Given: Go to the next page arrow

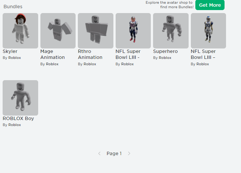Looking at the screenshot, I should pos(129,153).
